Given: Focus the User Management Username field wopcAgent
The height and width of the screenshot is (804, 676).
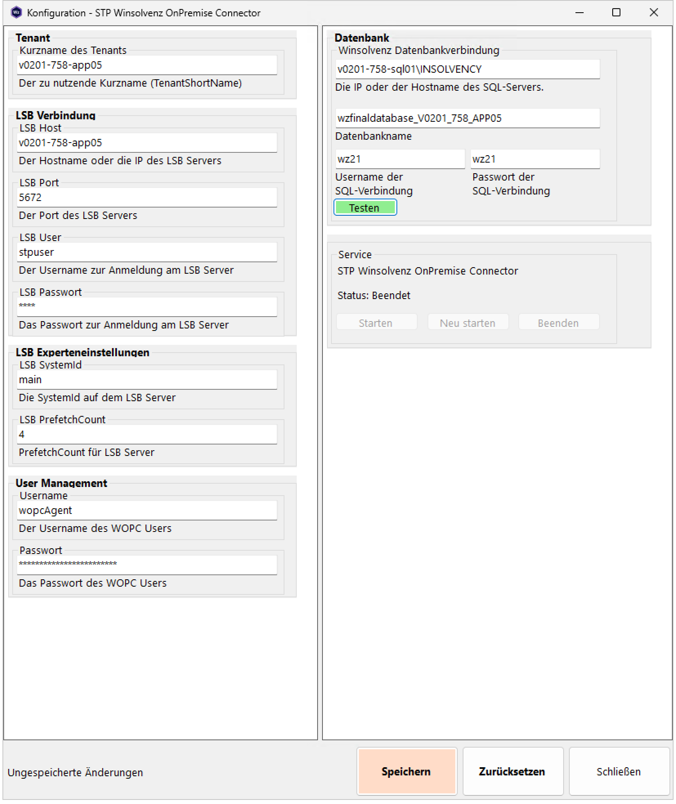Looking at the screenshot, I should point(147,510).
